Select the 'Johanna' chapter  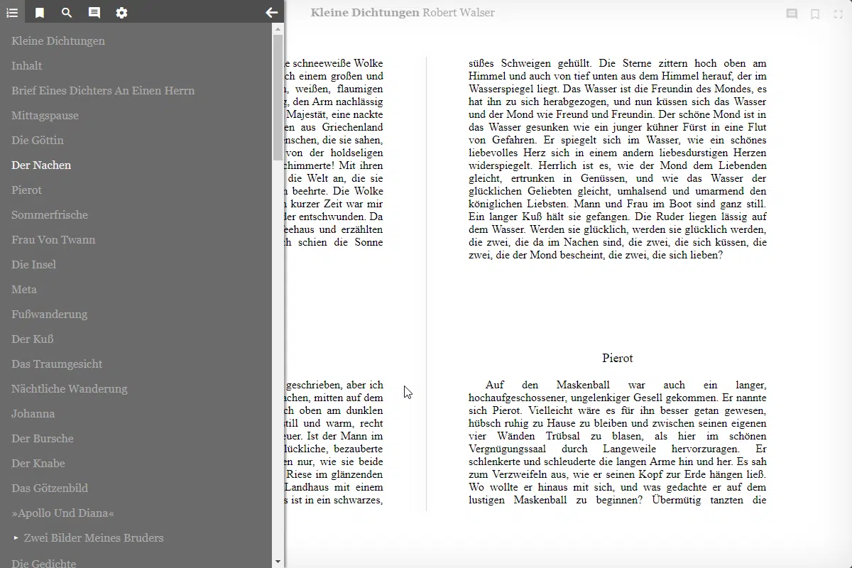[x=33, y=413]
